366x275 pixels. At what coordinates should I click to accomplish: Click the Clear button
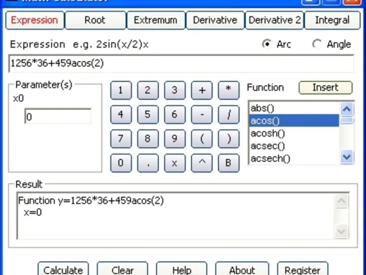[x=123, y=269]
